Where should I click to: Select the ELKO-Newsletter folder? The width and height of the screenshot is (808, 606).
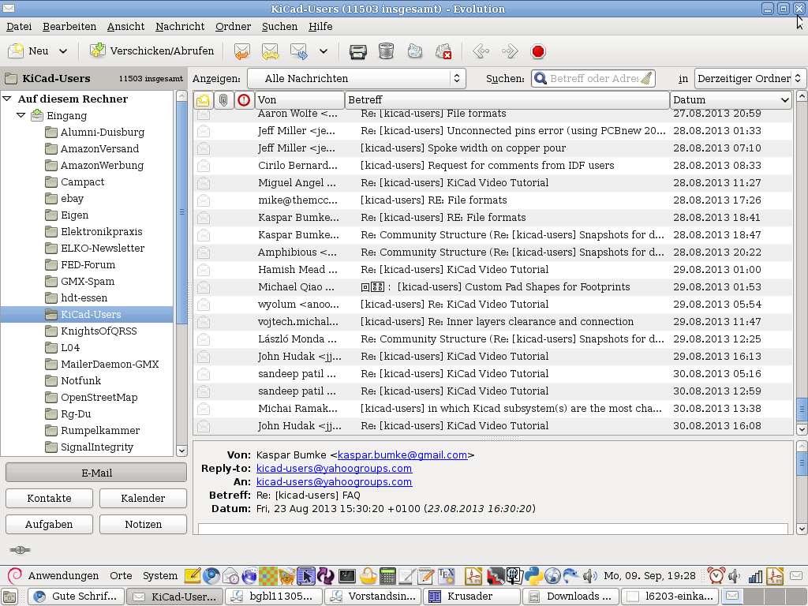102,248
